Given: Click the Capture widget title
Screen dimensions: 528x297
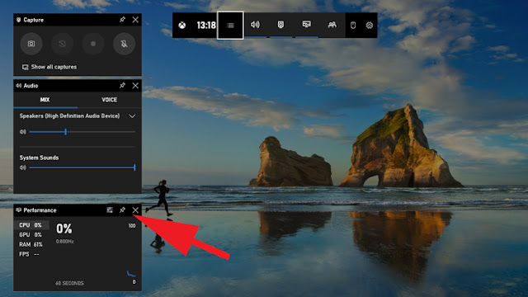Looking at the screenshot, I should [33, 20].
